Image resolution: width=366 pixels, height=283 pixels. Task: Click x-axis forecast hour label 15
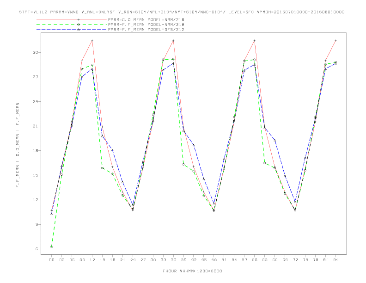pyautogui.click(x=102, y=260)
